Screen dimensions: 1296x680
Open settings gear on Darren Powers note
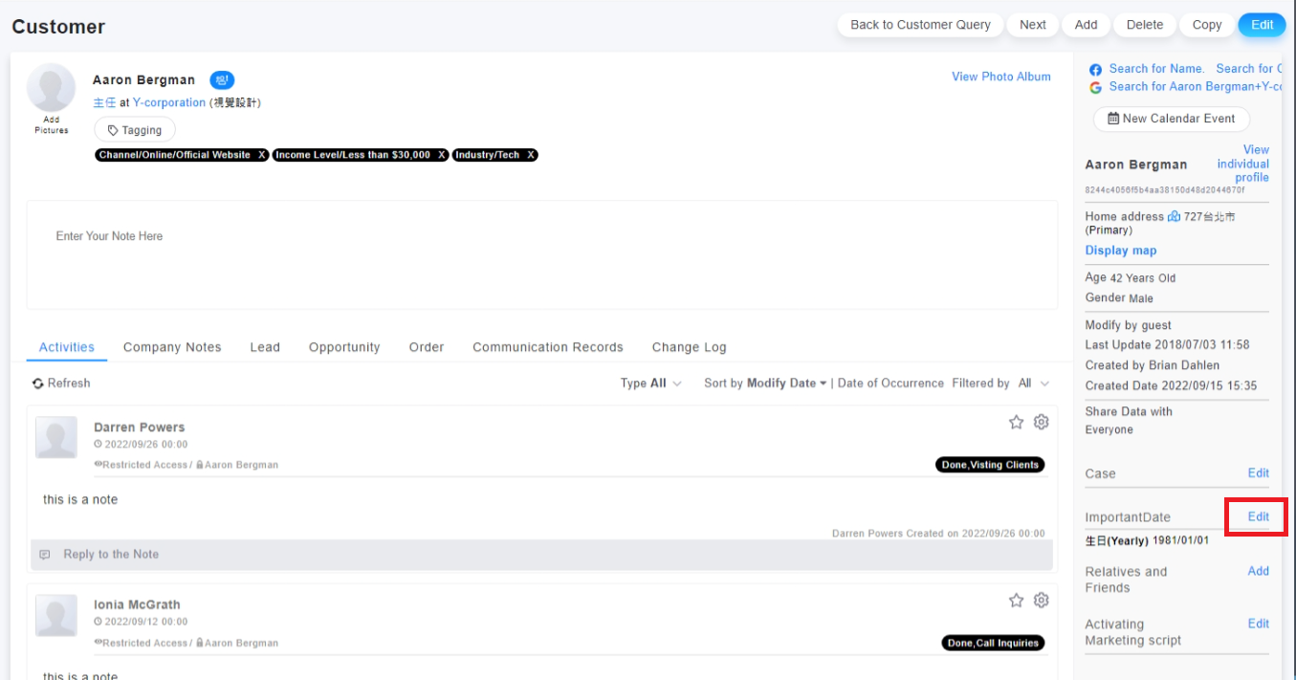1042,422
